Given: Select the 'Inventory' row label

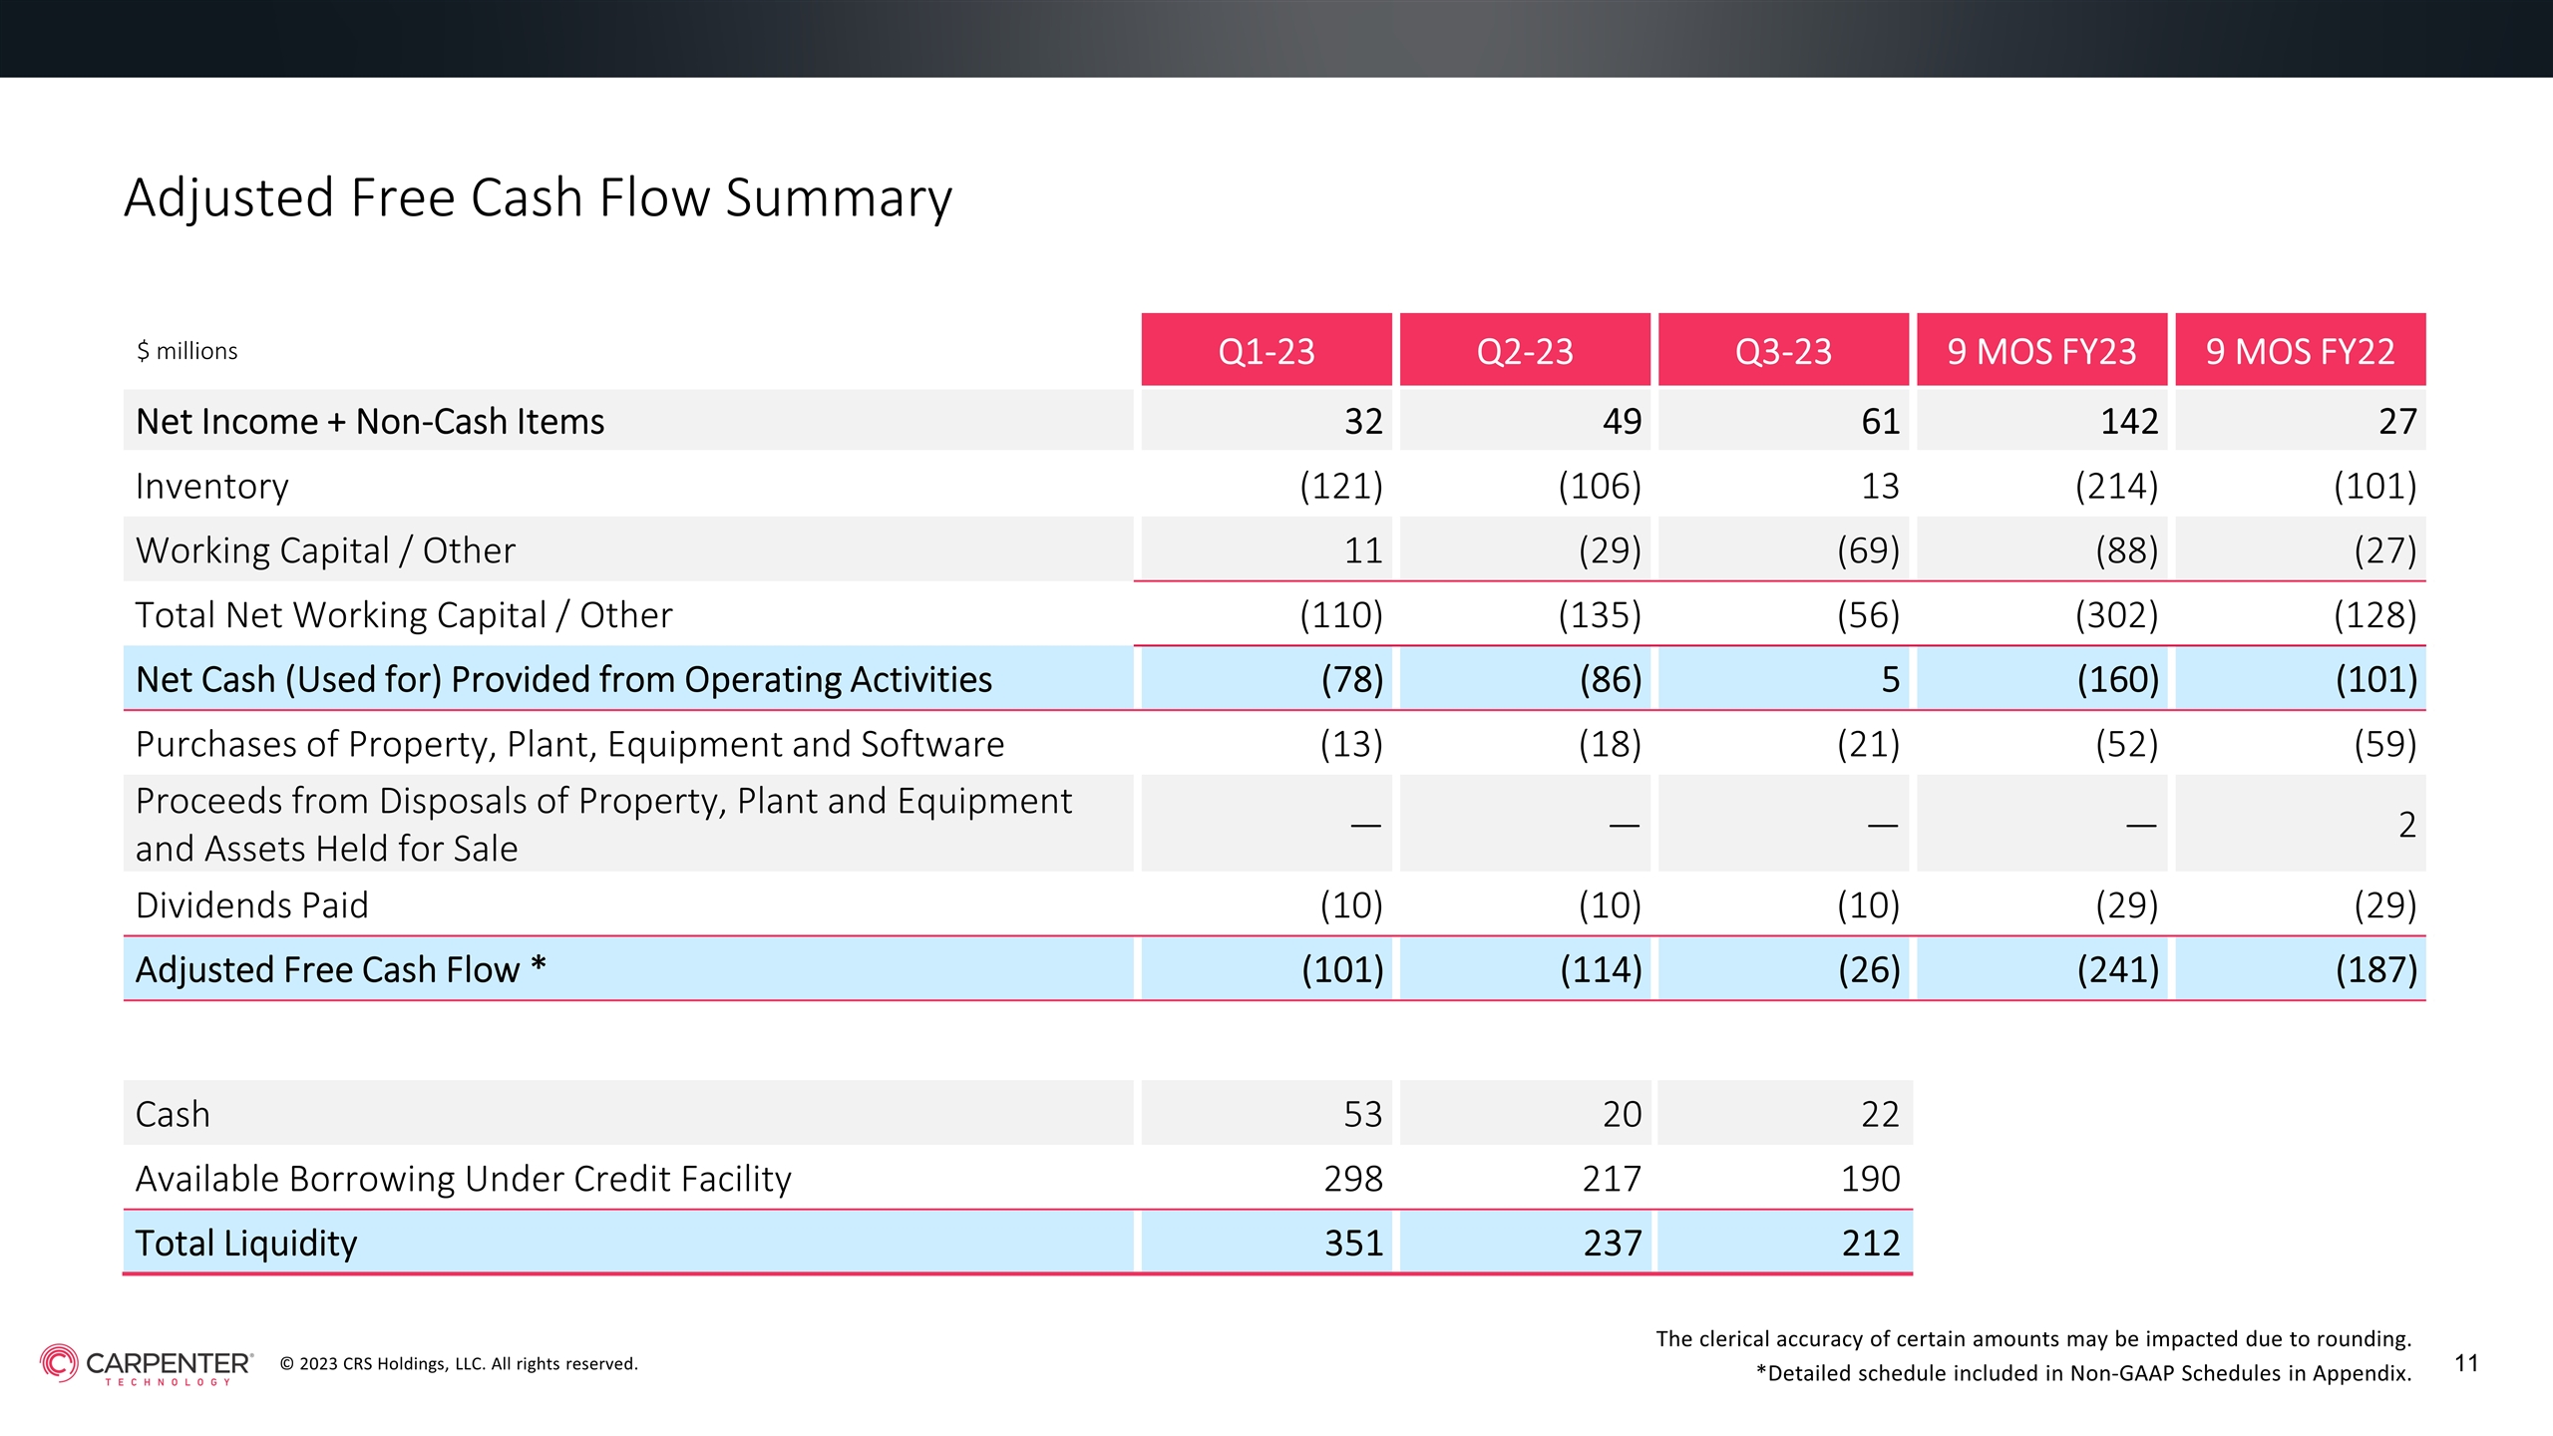Looking at the screenshot, I should 212,487.
